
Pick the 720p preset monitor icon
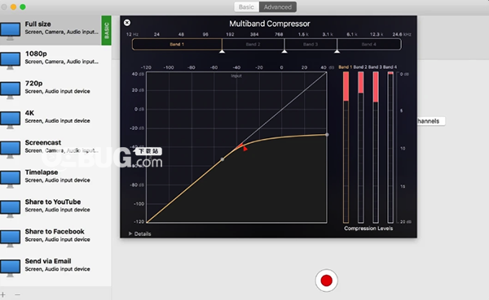click(10, 90)
